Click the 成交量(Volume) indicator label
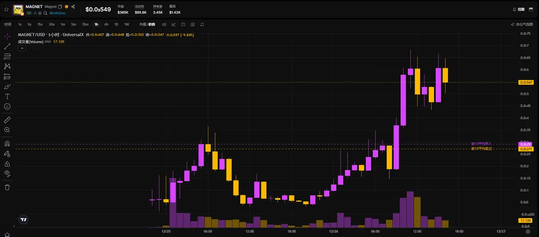 coord(31,42)
